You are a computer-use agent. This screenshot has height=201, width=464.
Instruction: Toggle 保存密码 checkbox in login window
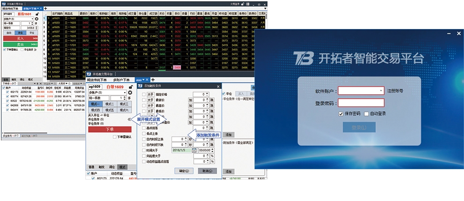[341, 114]
